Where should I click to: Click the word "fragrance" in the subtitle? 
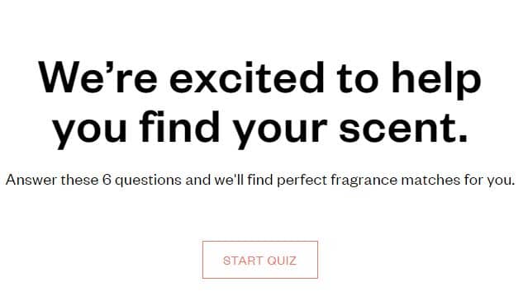click(364, 180)
